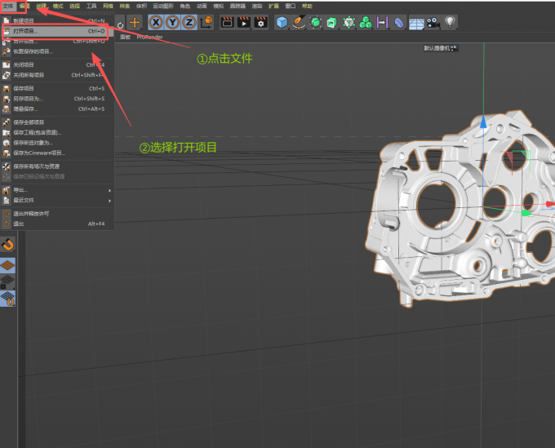Choose 关闭所有项目 menu entry
Image resolution: width=555 pixels, height=448 pixels.
57,75
